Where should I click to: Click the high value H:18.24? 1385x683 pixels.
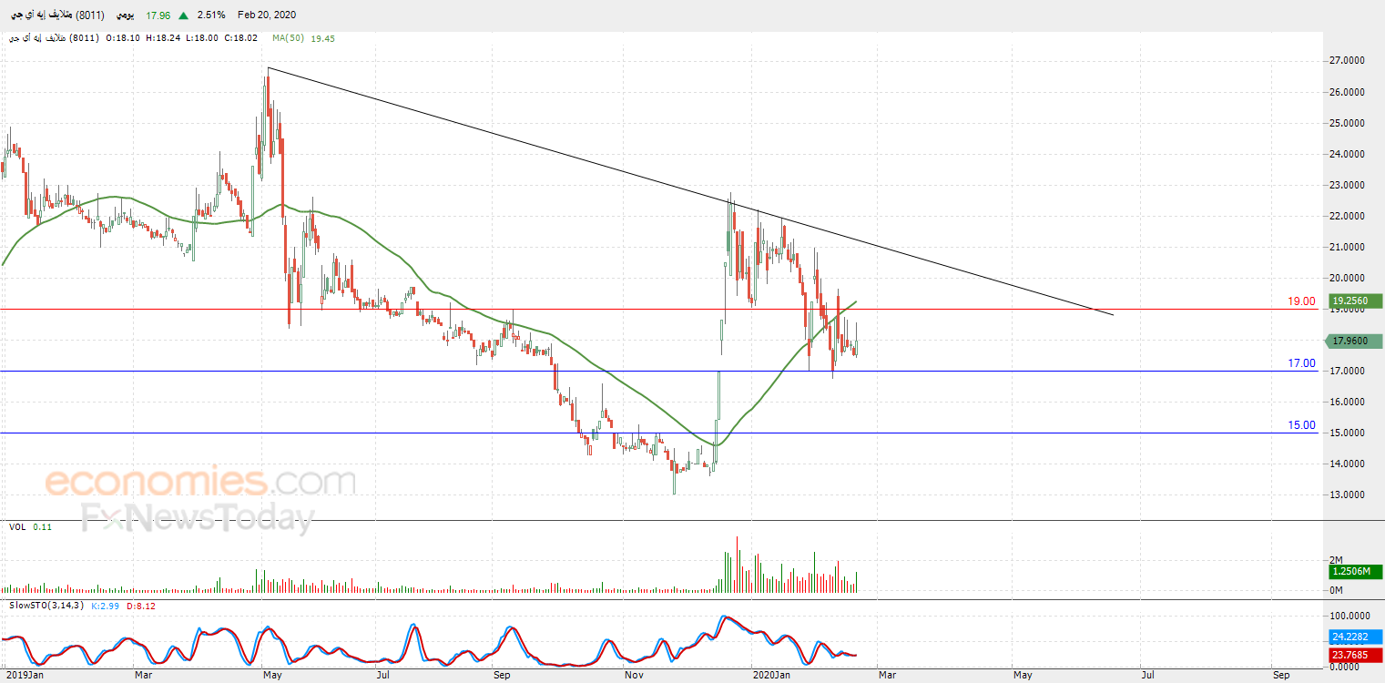point(161,39)
